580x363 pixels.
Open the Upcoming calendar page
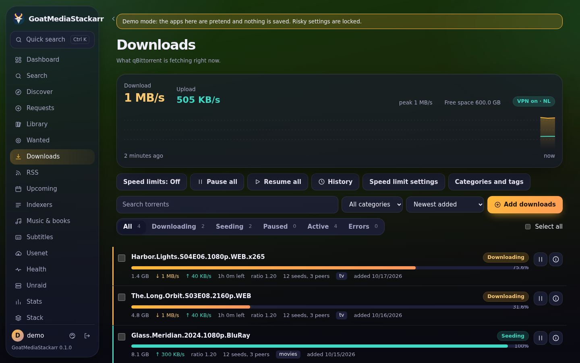pyautogui.click(x=52, y=189)
